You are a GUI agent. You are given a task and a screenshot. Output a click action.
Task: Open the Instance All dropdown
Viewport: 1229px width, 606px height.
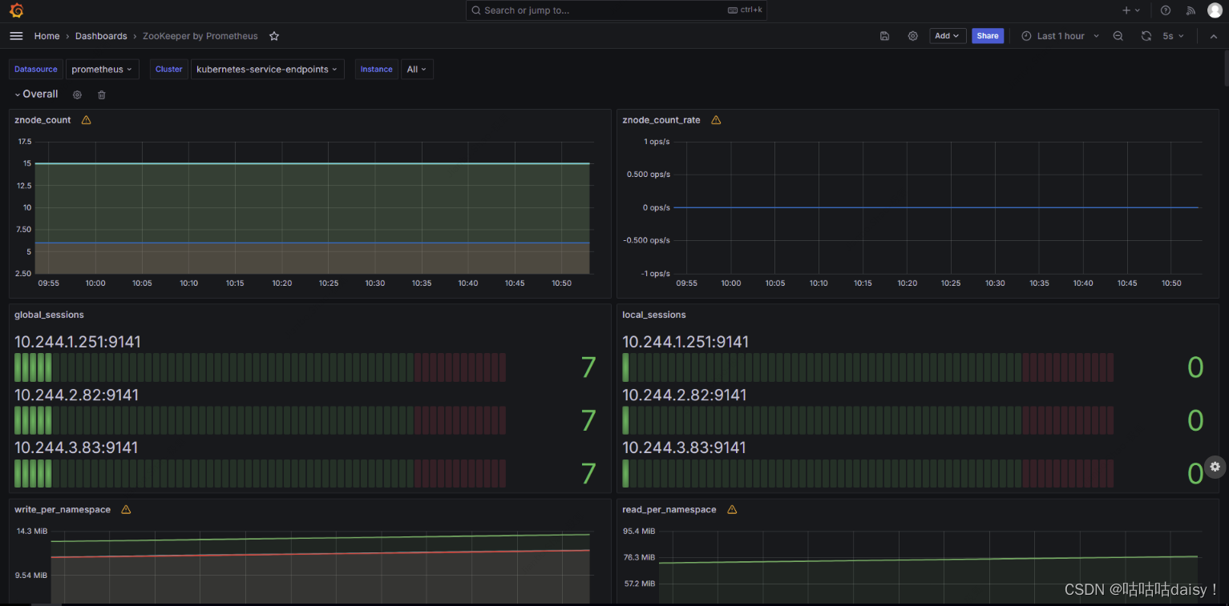click(x=417, y=70)
